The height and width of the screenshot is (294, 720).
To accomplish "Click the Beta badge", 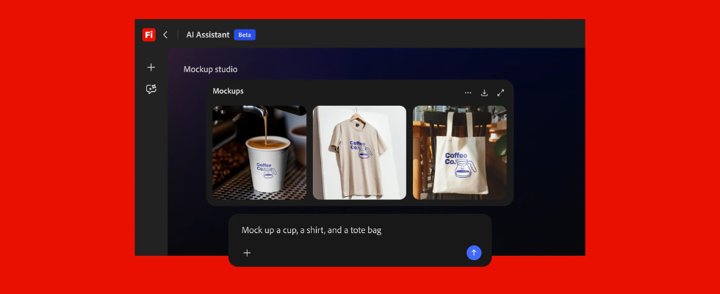I will (245, 35).
